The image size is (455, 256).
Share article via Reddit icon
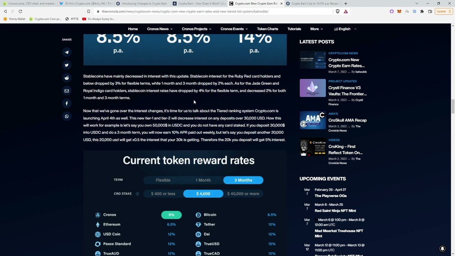tap(66, 78)
